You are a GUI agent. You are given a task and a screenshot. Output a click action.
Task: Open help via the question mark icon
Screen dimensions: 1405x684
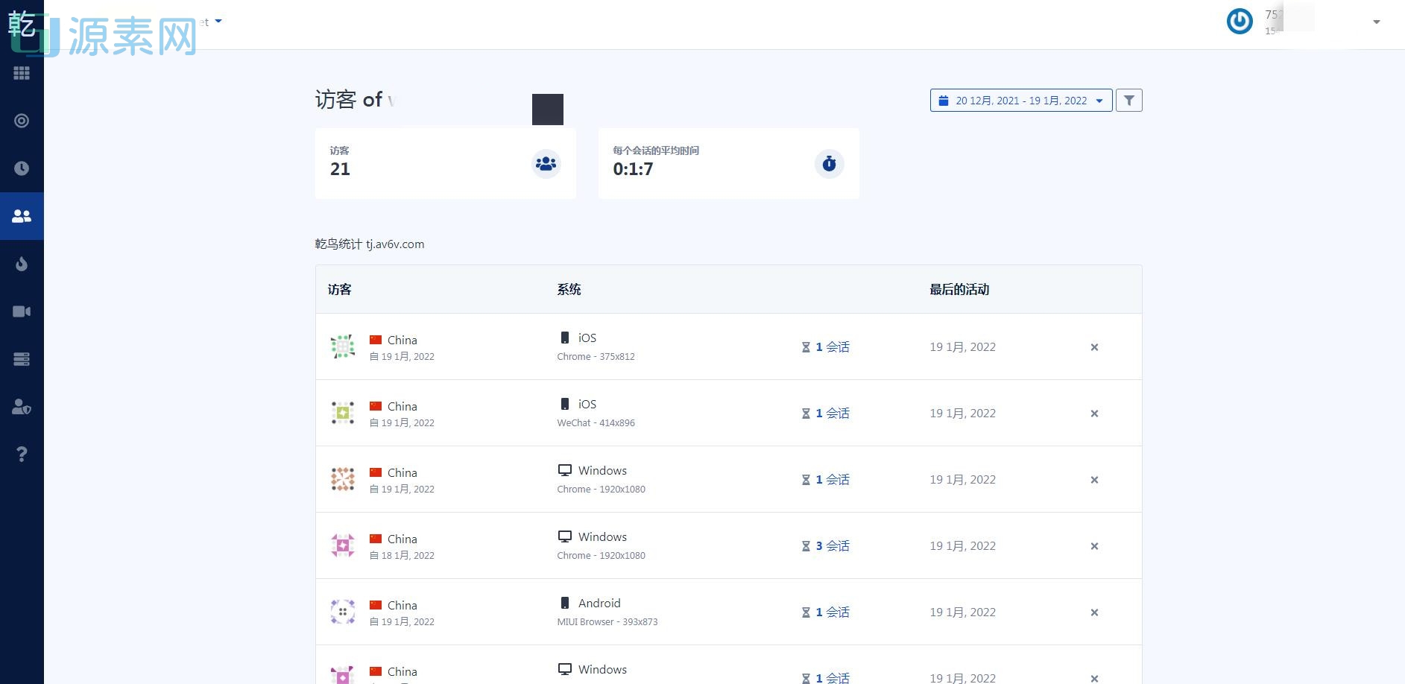[22, 454]
